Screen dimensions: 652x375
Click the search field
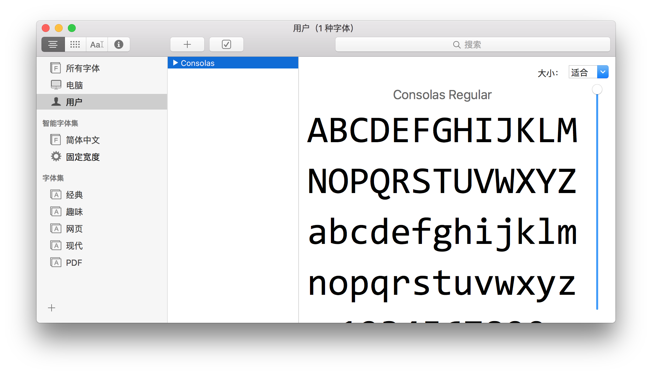(473, 44)
